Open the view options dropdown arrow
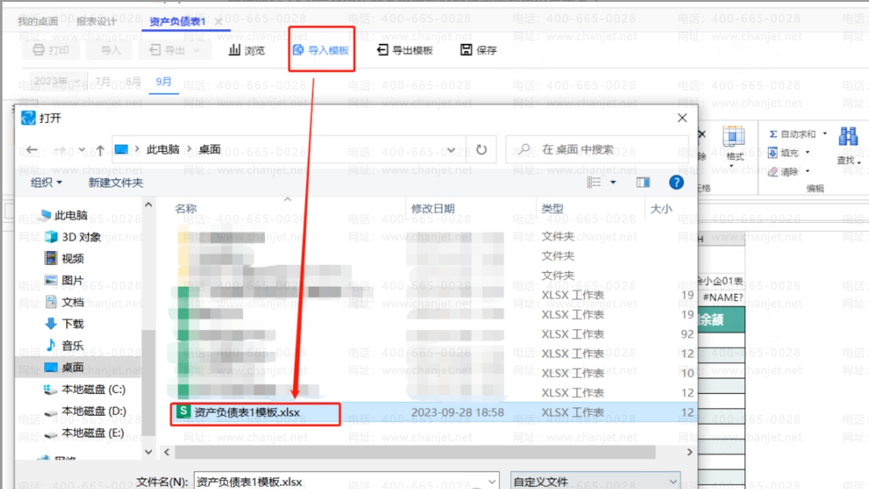 coord(613,182)
